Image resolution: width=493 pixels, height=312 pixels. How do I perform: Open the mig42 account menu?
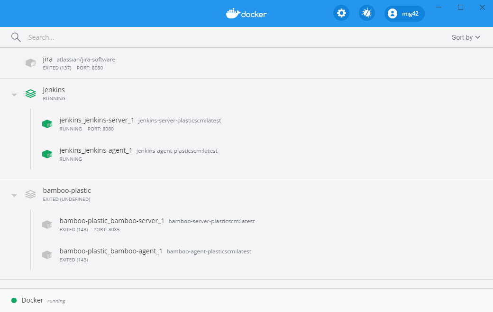(404, 14)
